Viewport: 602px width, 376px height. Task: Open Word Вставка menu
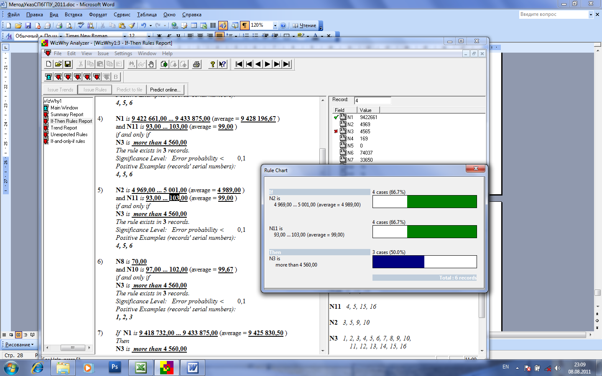(x=74, y=15)
